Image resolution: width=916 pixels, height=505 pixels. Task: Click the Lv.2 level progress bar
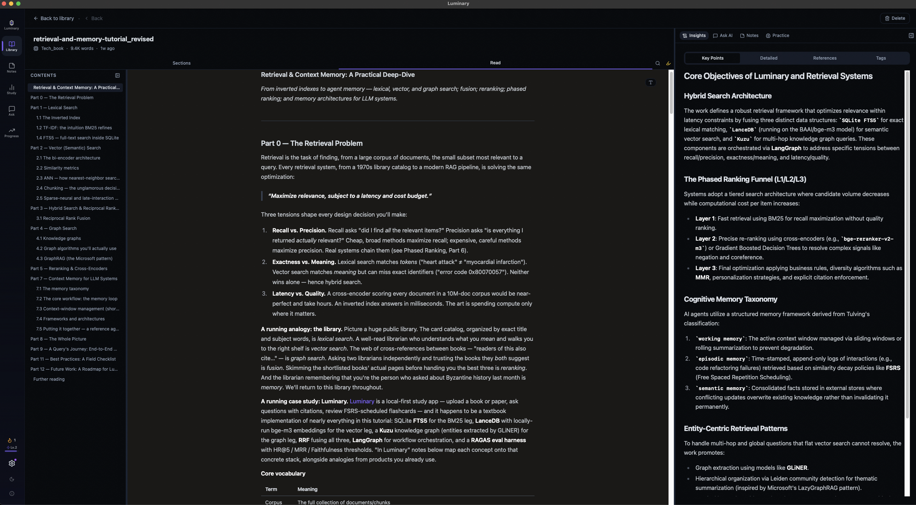(11, 451)
